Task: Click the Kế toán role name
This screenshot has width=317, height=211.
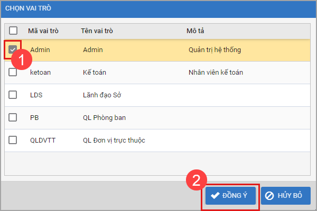Action: pyautogui.click(x=94, y=73)
